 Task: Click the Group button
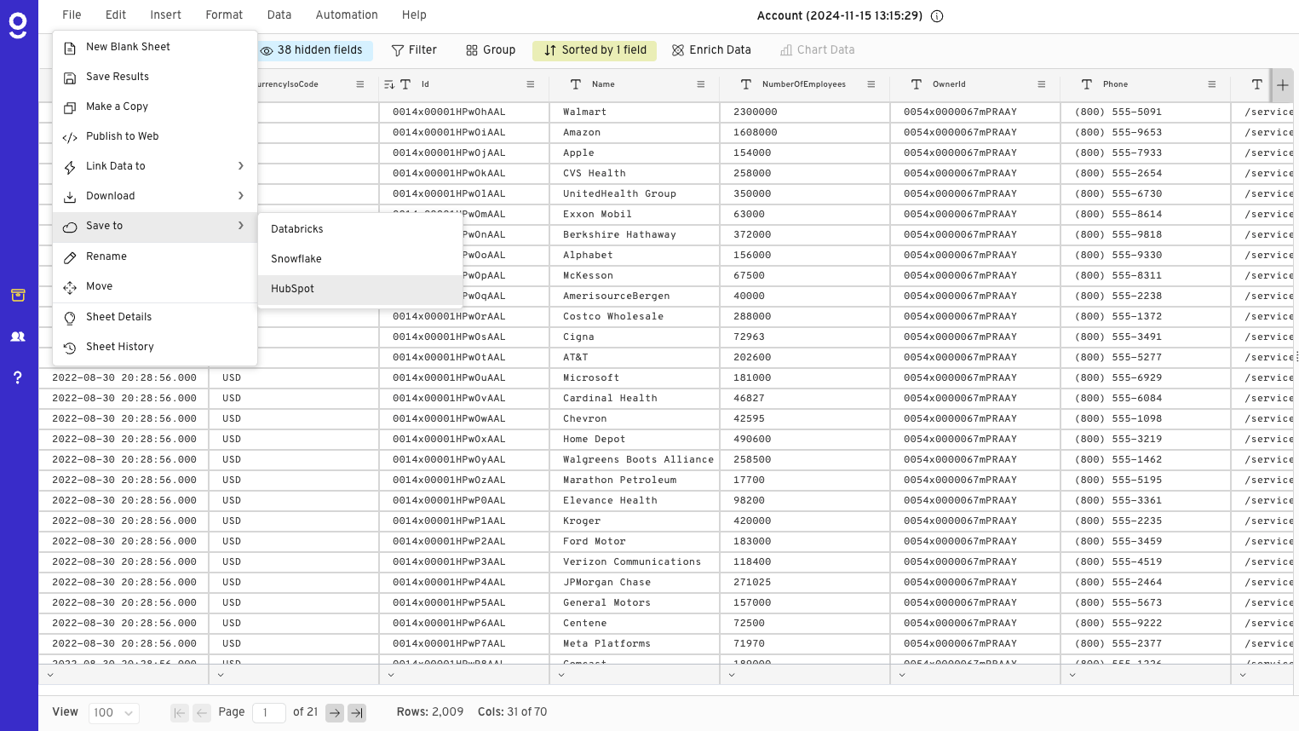[x=491, y=50]
